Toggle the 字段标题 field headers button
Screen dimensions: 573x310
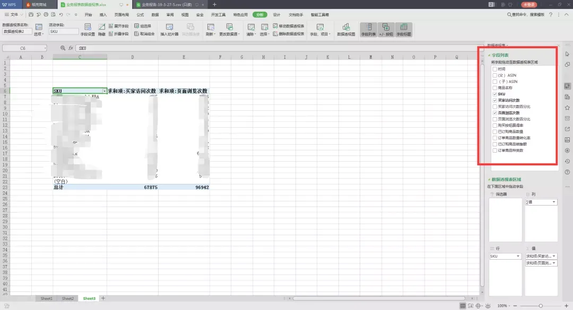point(403,30)
